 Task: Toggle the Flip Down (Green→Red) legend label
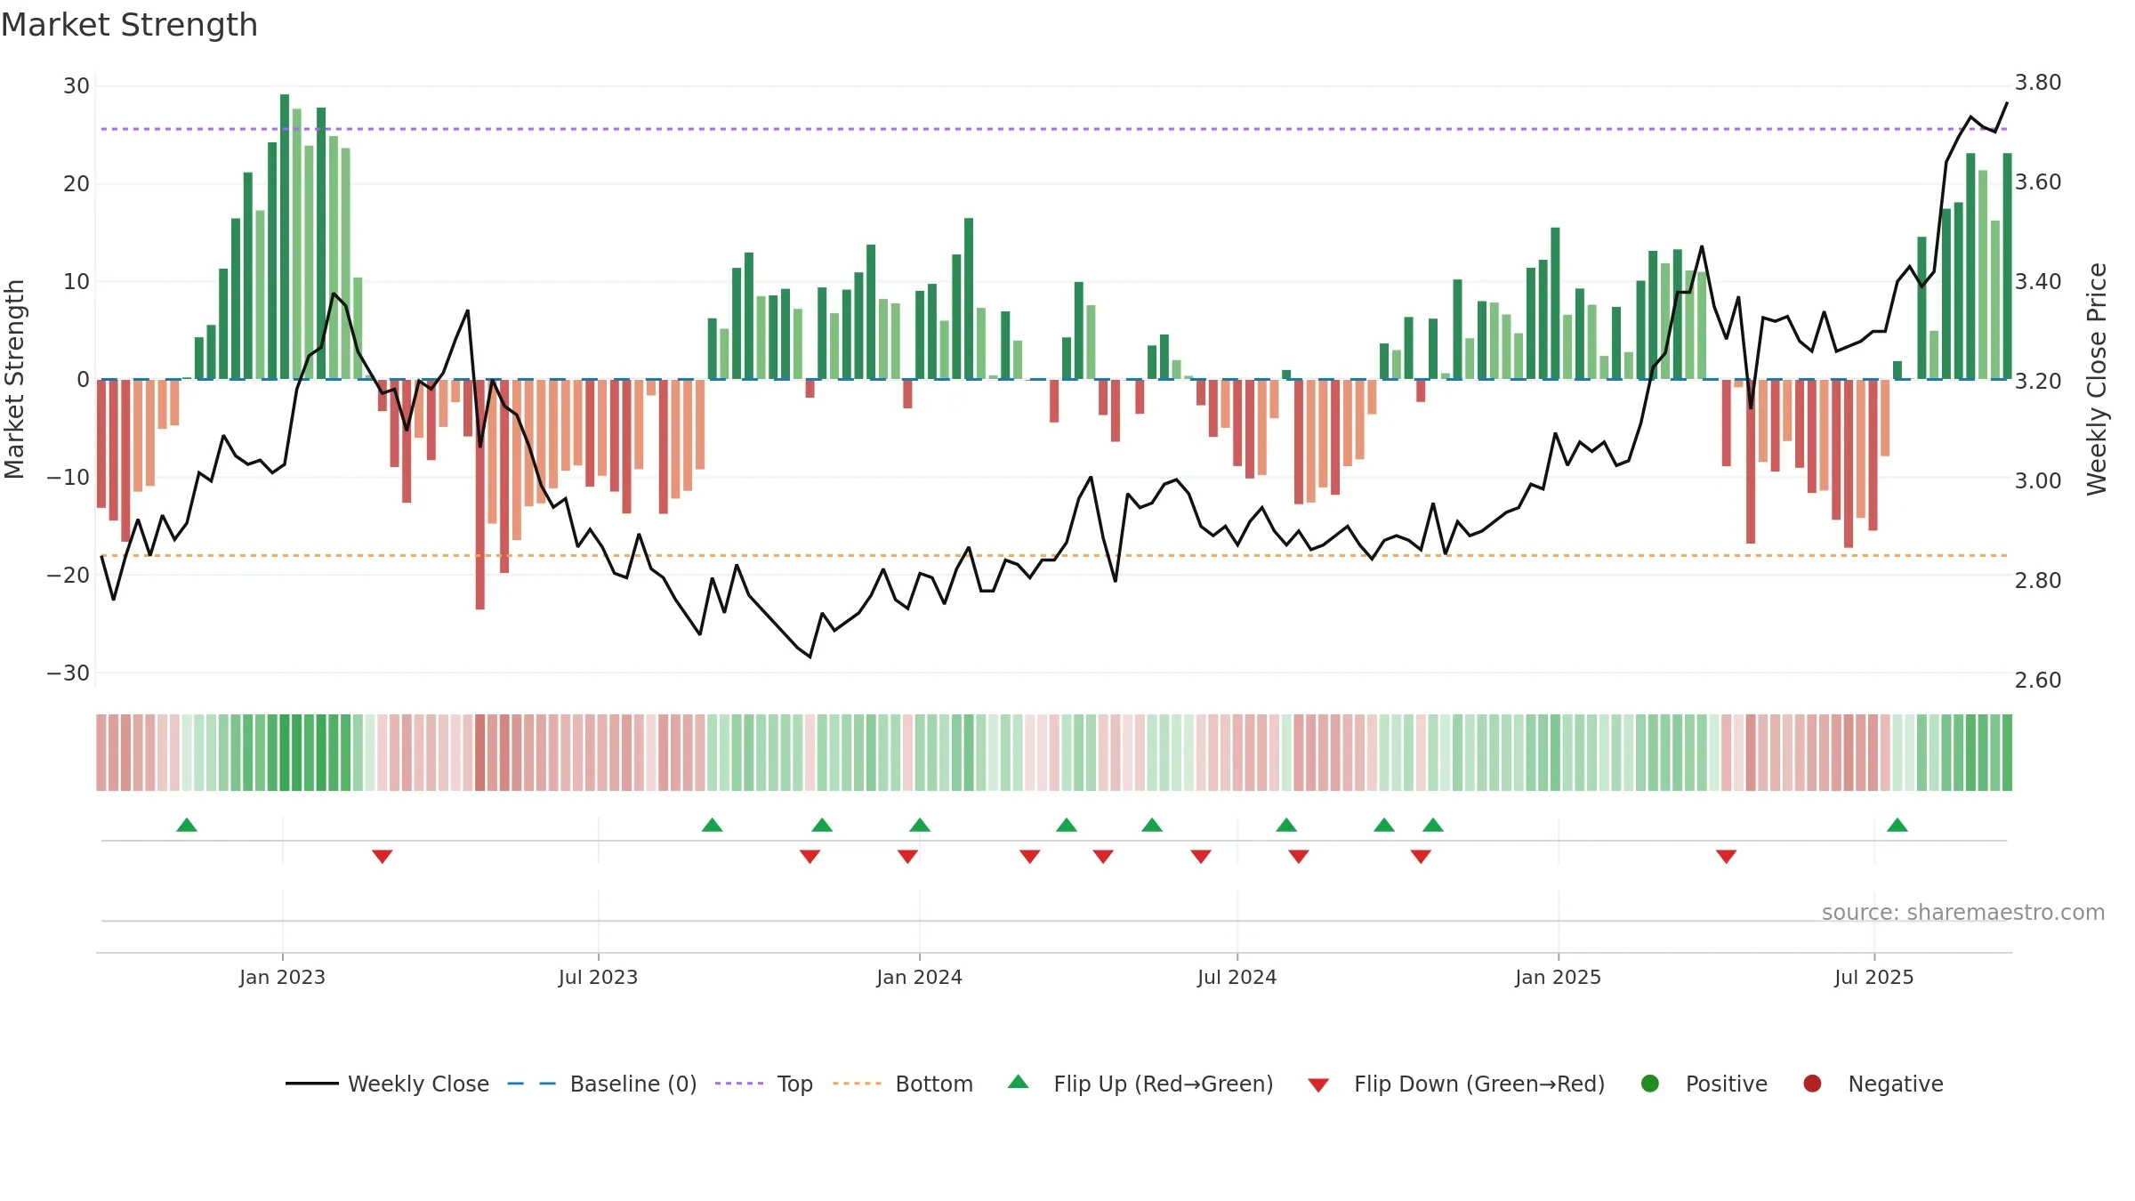pos(1479,1084)
